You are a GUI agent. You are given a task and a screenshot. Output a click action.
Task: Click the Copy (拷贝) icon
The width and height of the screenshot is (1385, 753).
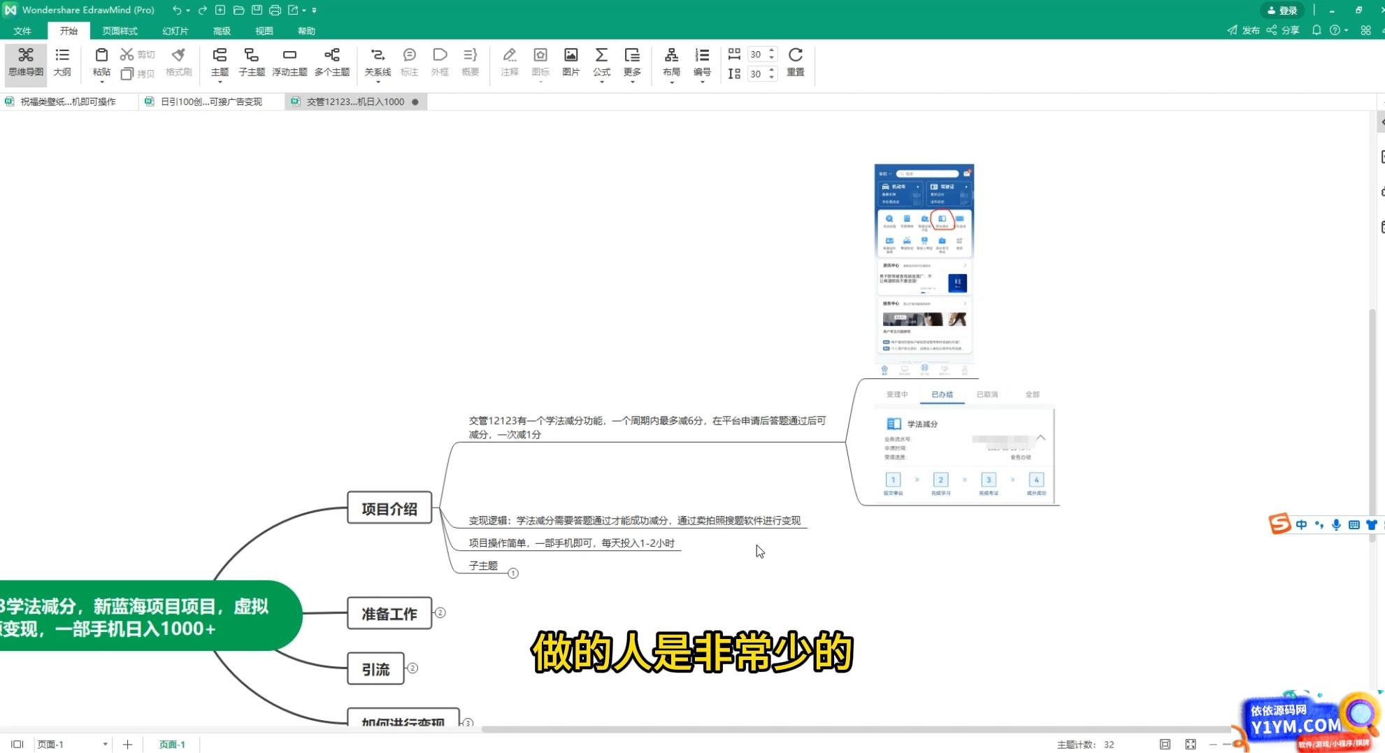point(127,73)
